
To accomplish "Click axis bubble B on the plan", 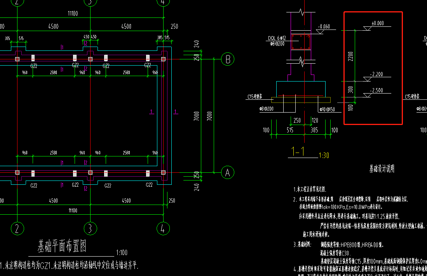I will coord(228,59).
